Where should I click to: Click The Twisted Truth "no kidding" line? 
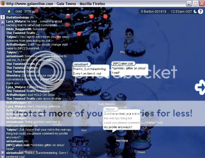click(28, 91)
